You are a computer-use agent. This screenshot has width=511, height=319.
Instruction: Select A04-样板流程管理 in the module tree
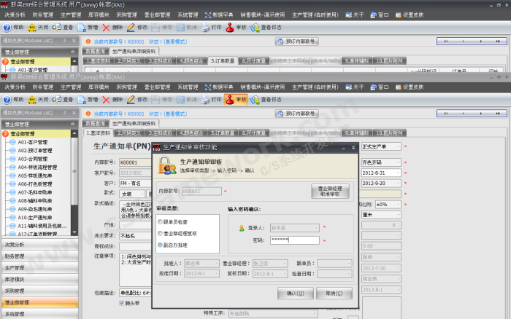click(38, 167)
